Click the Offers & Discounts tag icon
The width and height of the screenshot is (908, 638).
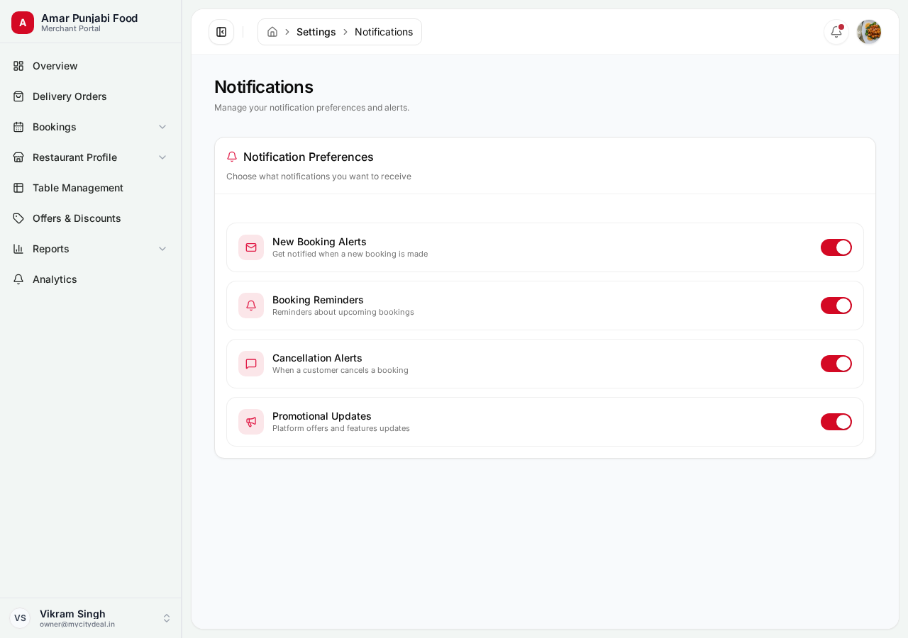coord(18,218)
